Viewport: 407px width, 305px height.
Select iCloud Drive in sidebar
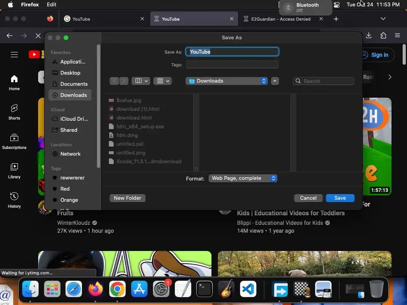[70, 119]
